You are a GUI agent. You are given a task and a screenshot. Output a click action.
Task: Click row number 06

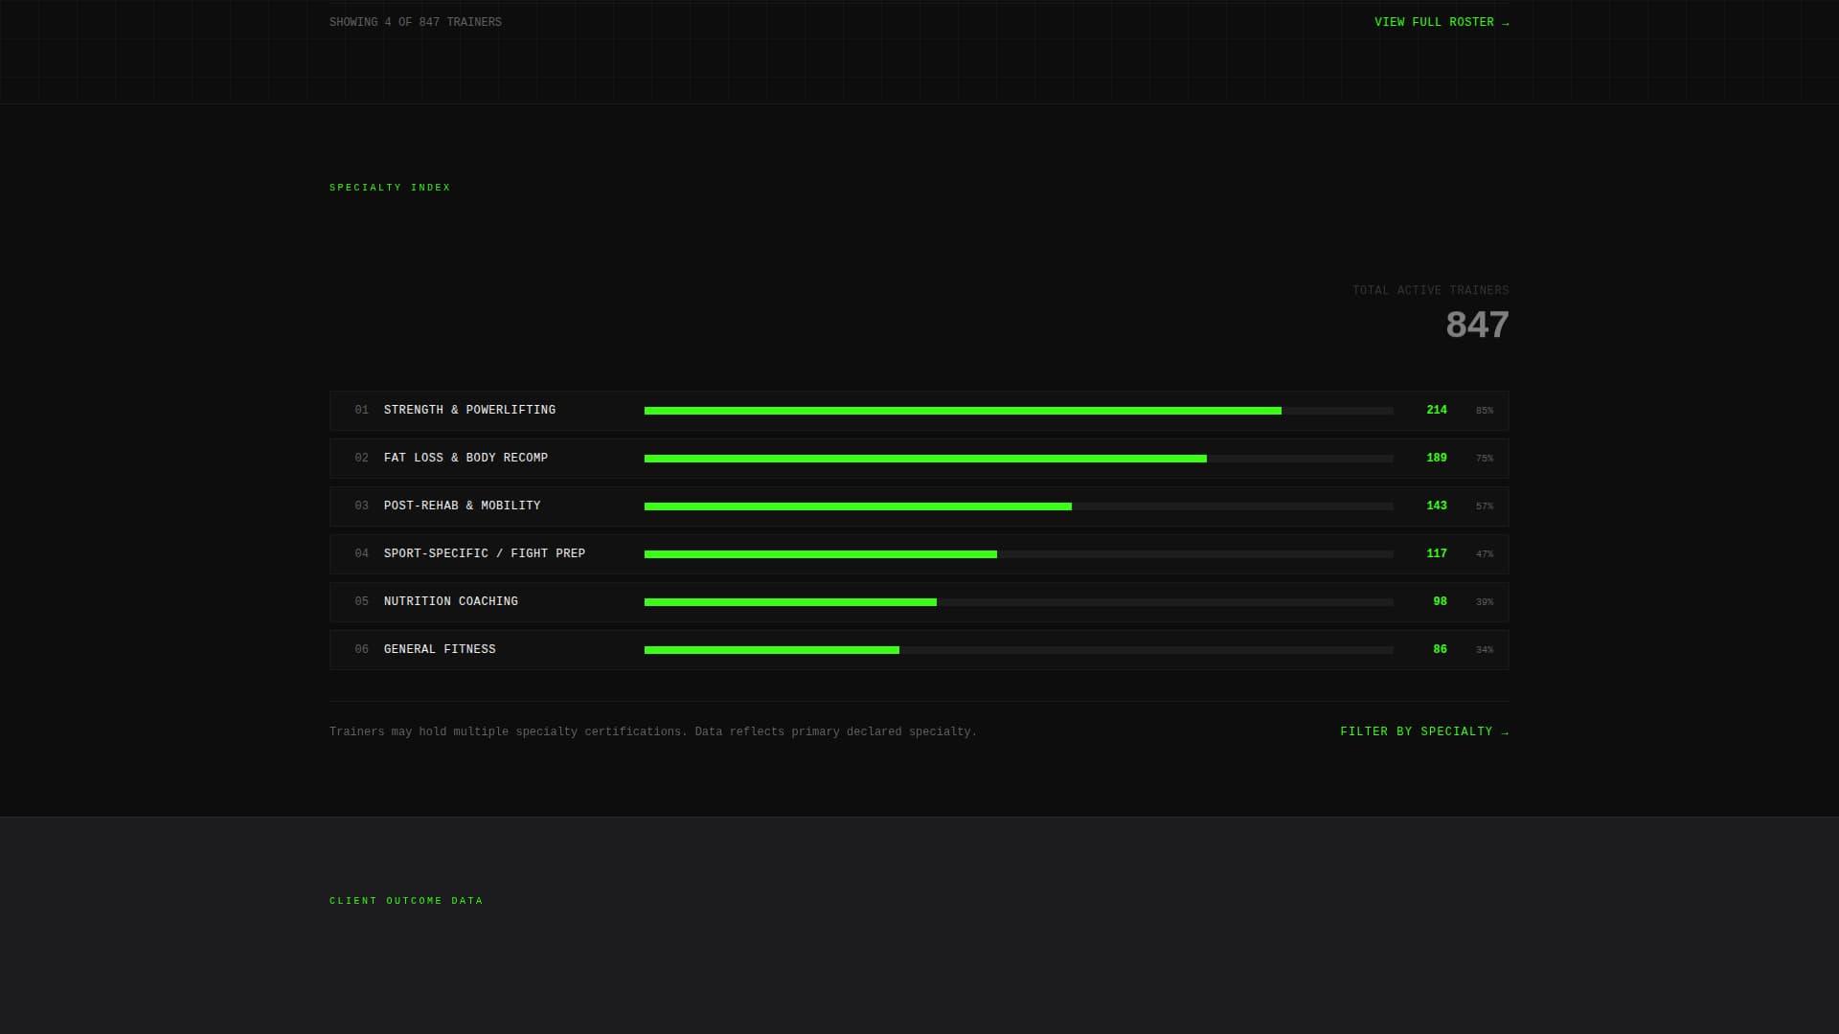pyautogui.click(x=361, y=649)
